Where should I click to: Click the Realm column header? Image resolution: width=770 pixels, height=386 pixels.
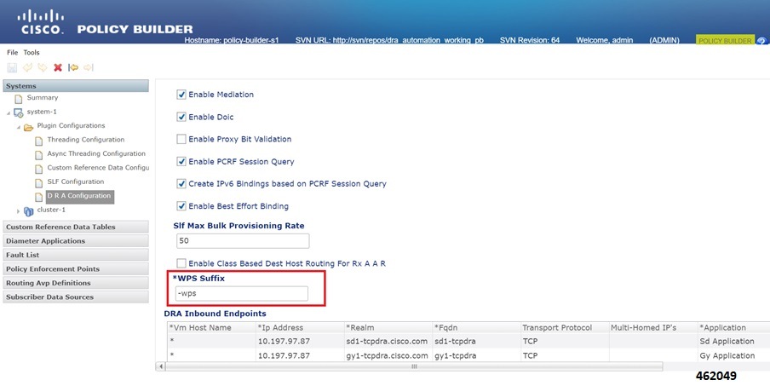(388, 327)
